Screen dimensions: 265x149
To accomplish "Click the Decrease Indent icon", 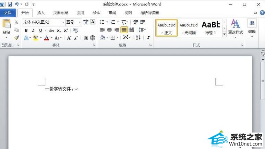I will point(135,22).
